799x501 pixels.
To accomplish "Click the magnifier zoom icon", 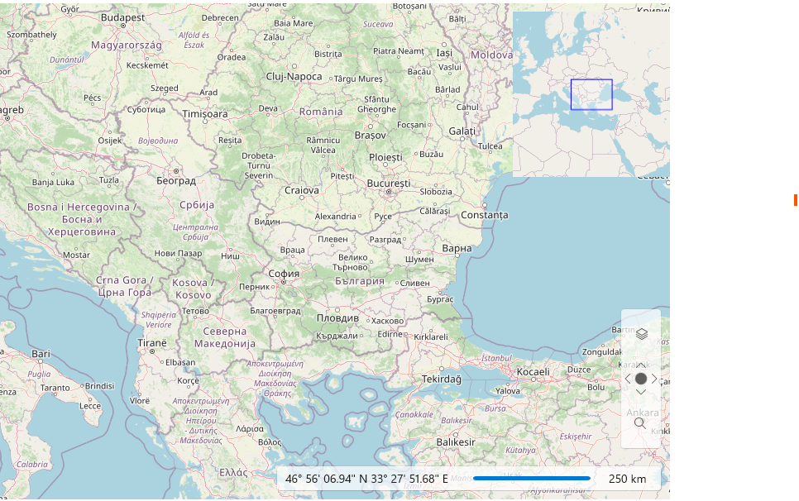I will click(x=640, y=423).
